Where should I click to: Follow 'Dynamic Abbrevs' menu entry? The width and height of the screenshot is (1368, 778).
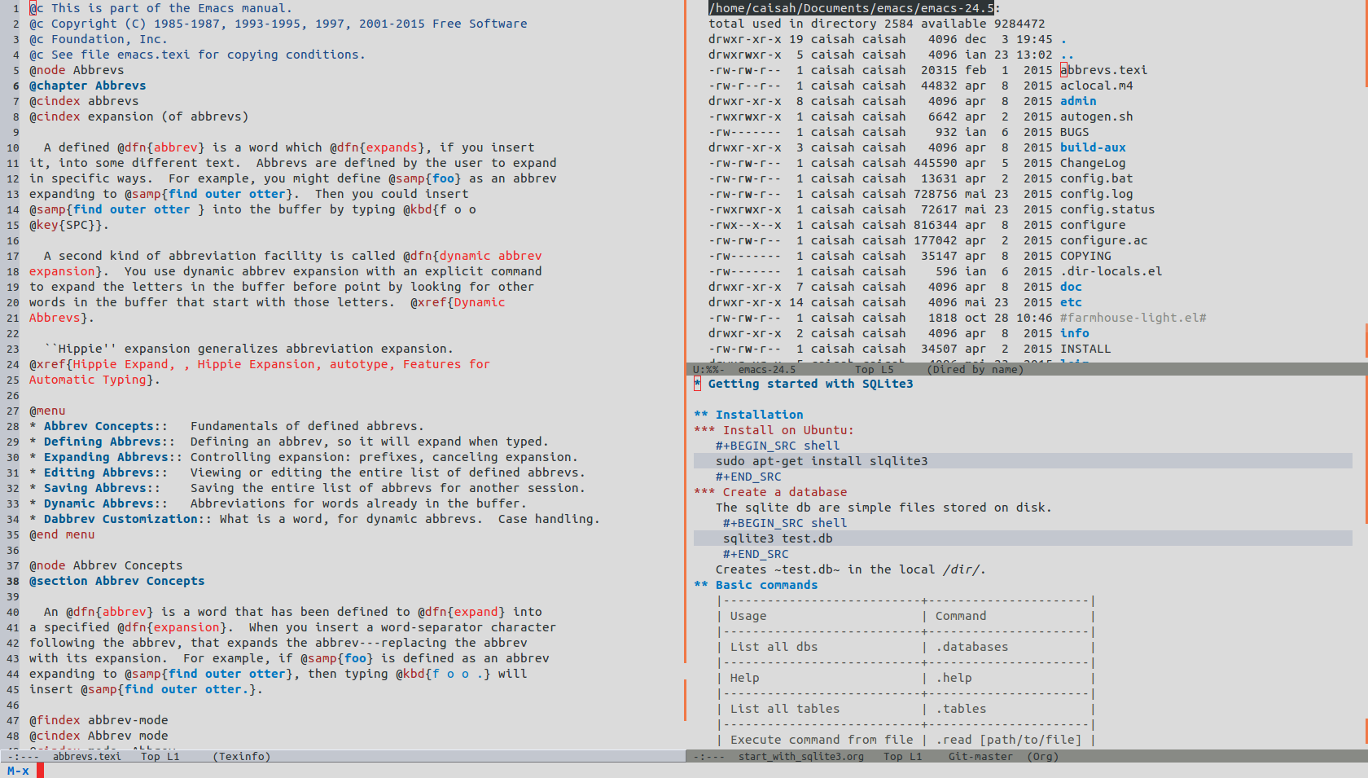tap(99, 503)
